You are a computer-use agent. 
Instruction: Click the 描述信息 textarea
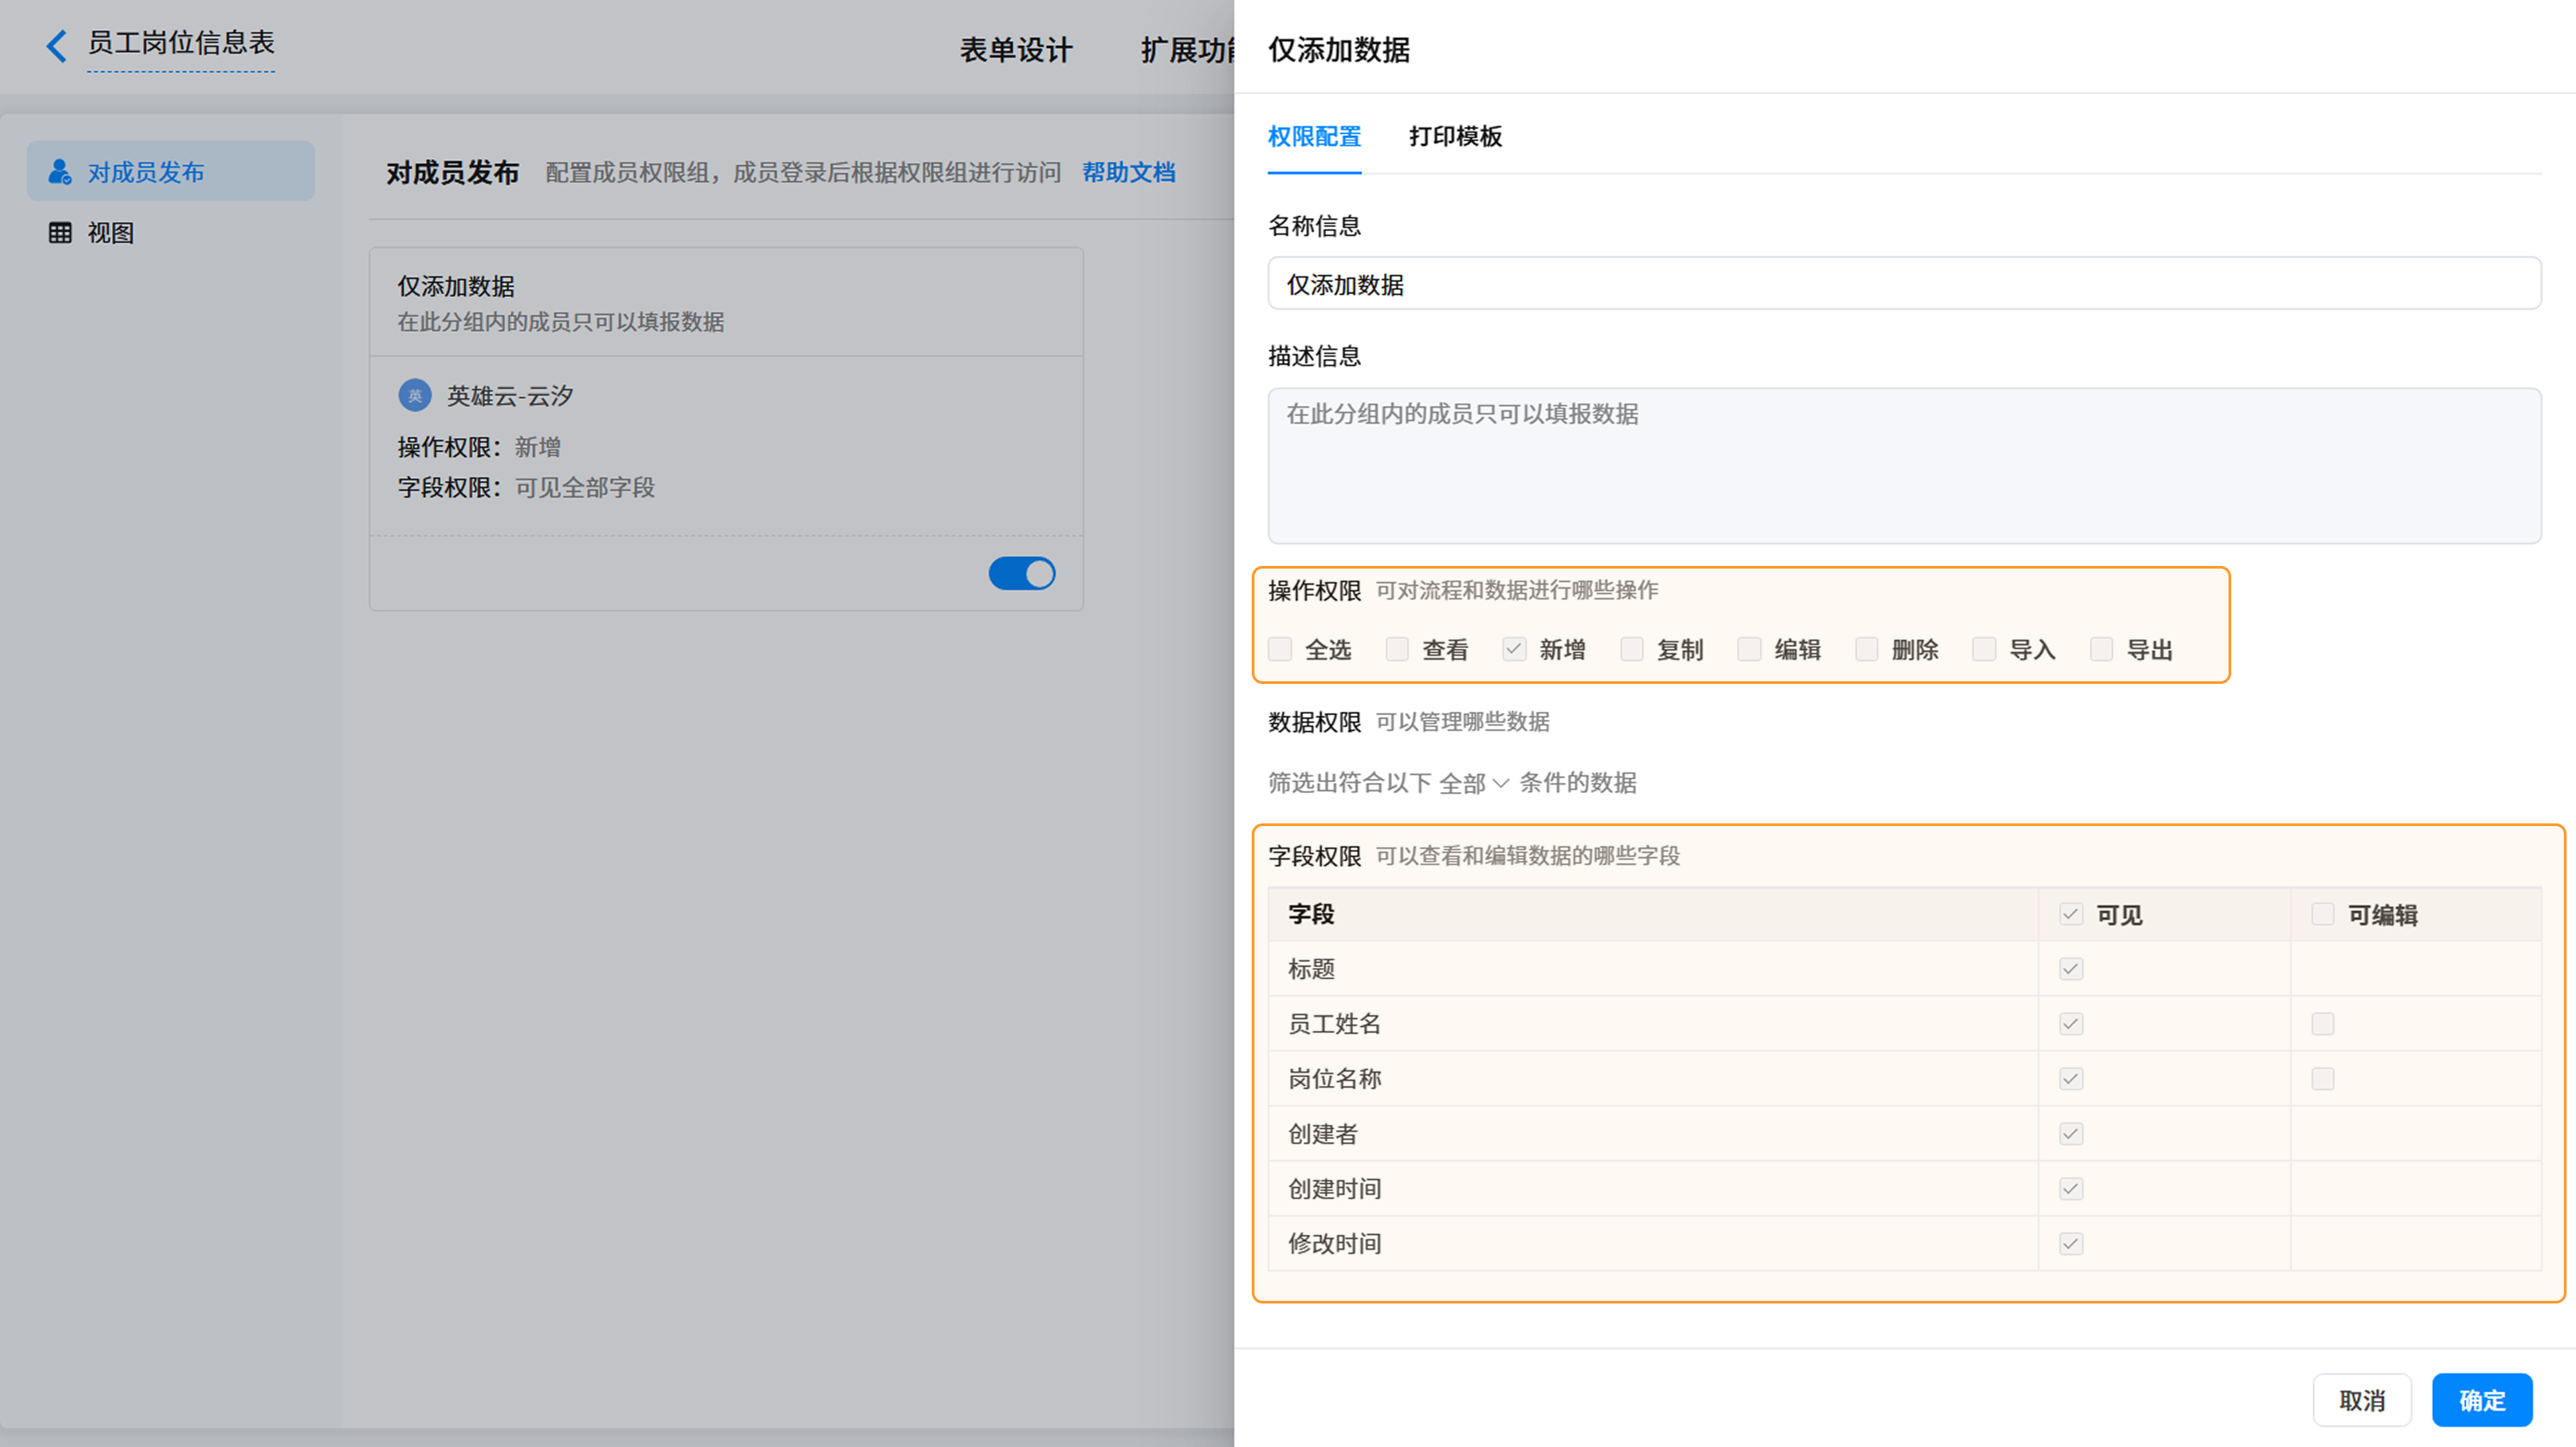[1904, 465]
